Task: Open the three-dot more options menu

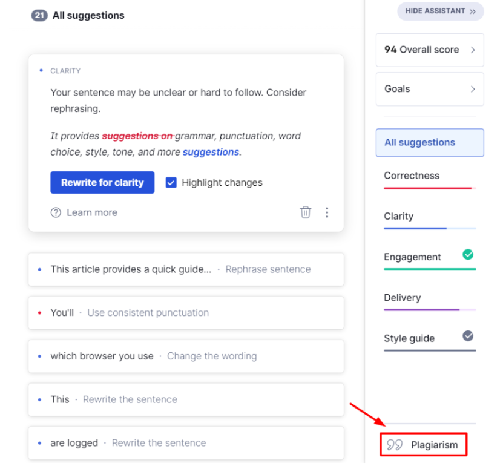Action: (327, 212)
